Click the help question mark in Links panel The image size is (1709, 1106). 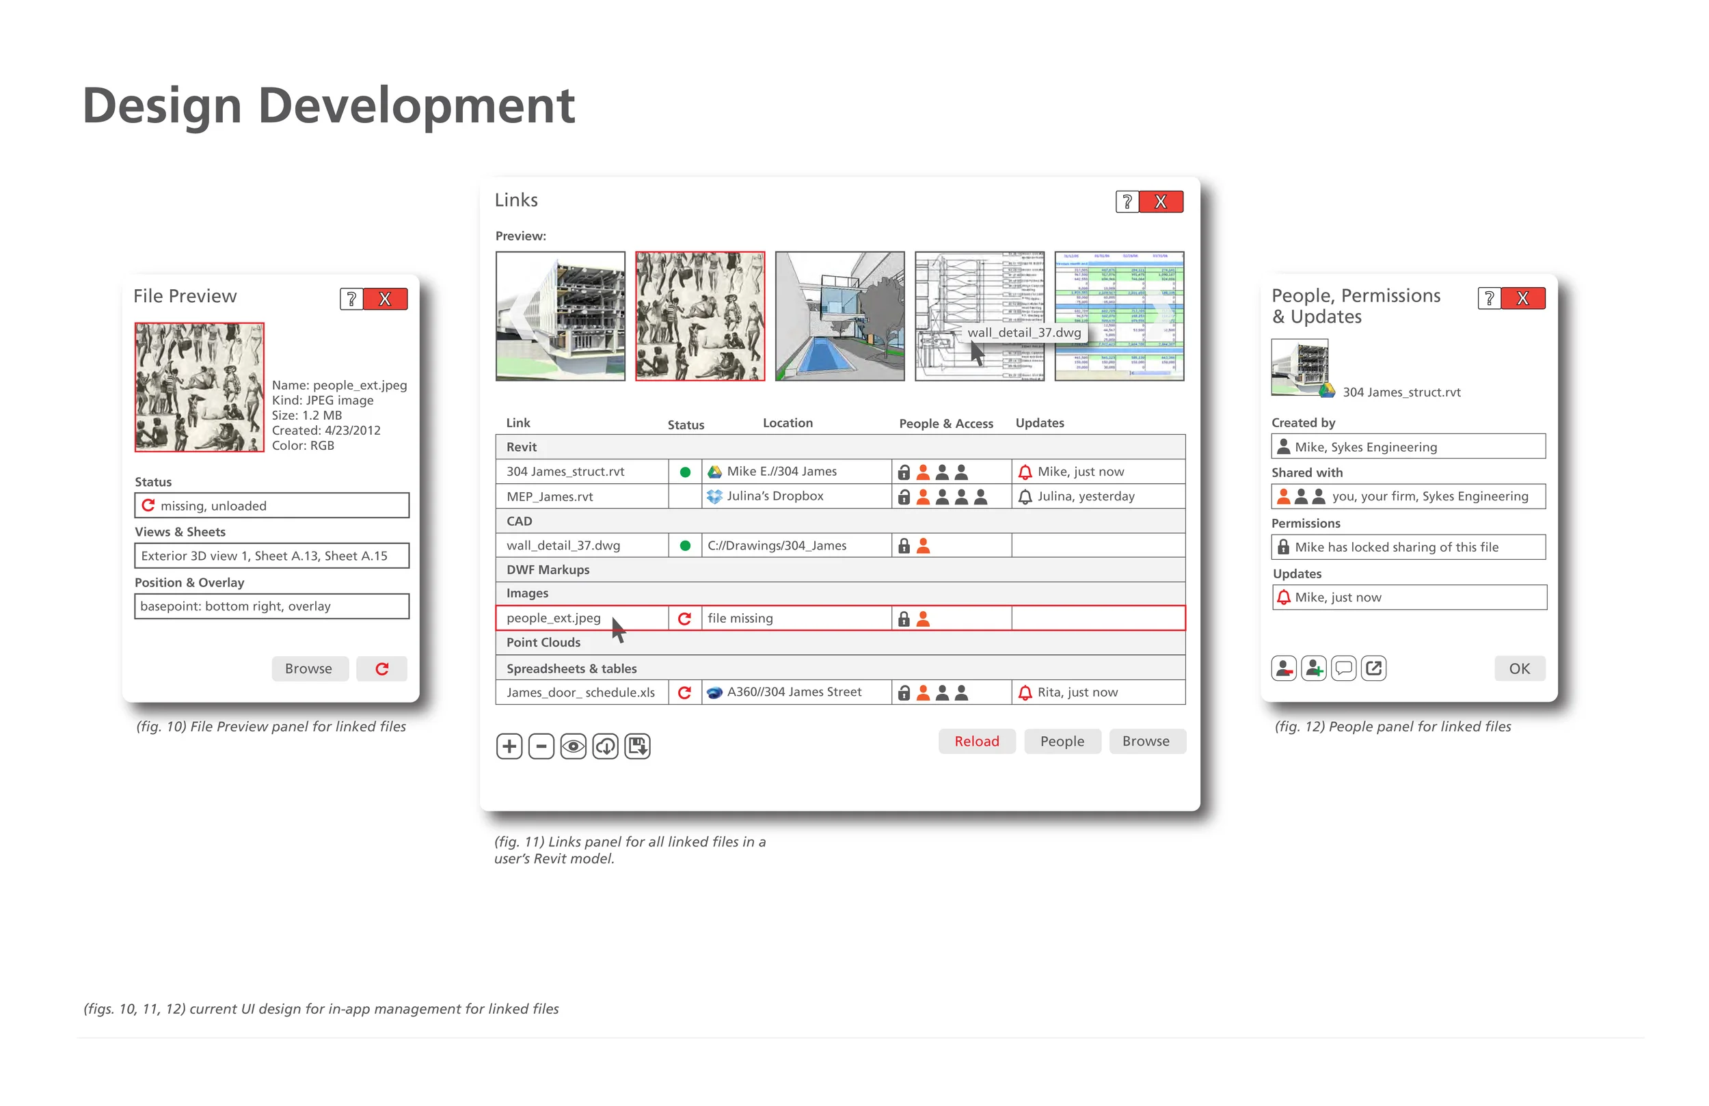pyautogui.click(x=1127, y=202)
